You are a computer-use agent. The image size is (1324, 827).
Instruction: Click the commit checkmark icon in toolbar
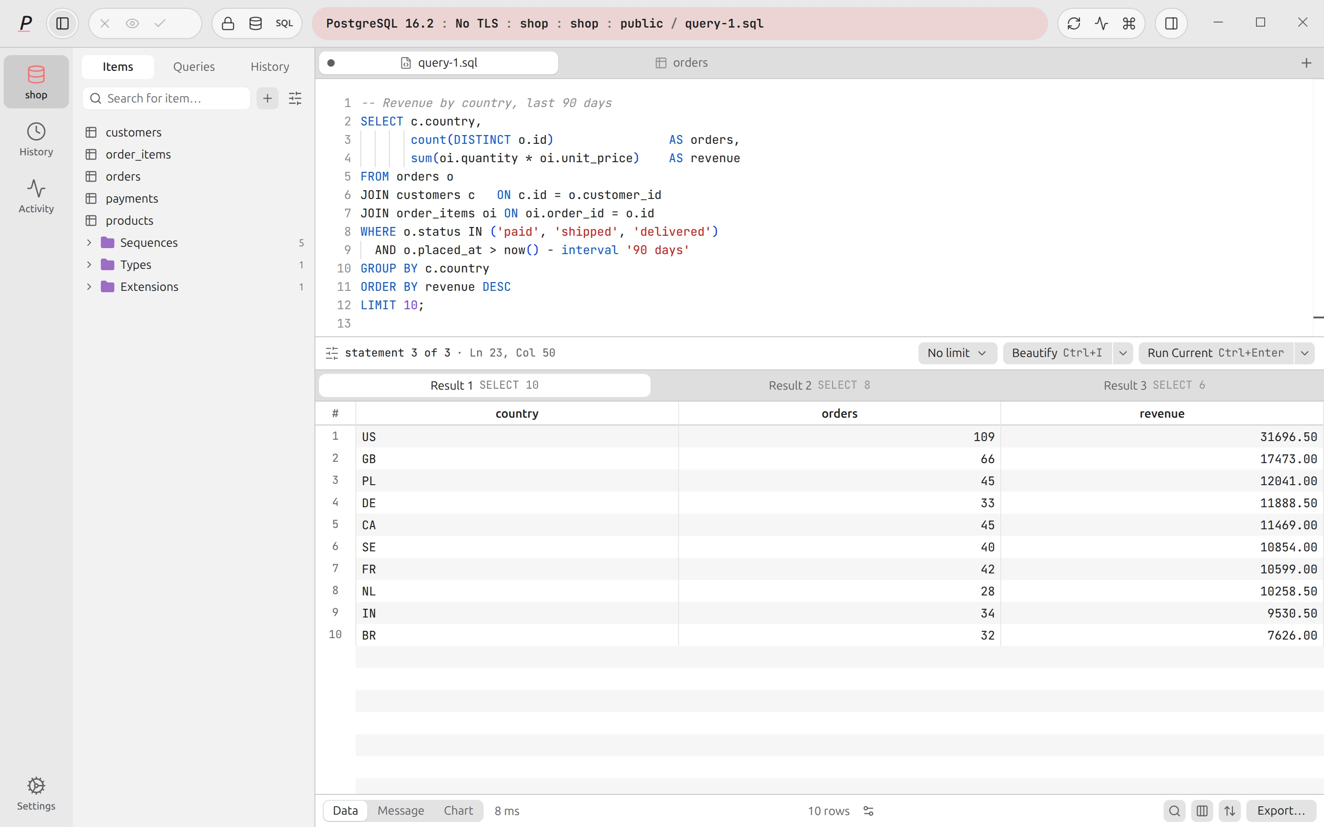(160, 23)
